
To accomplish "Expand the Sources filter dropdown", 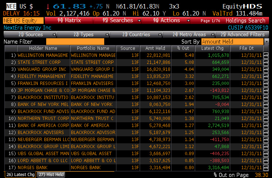I will [x=30, y=34].
